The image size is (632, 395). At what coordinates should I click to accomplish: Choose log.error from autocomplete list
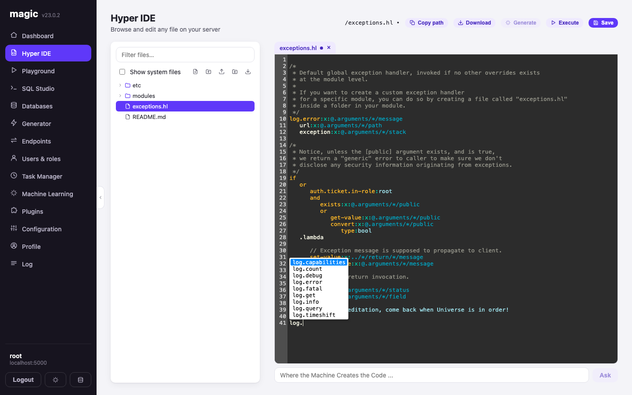[319, 282]
